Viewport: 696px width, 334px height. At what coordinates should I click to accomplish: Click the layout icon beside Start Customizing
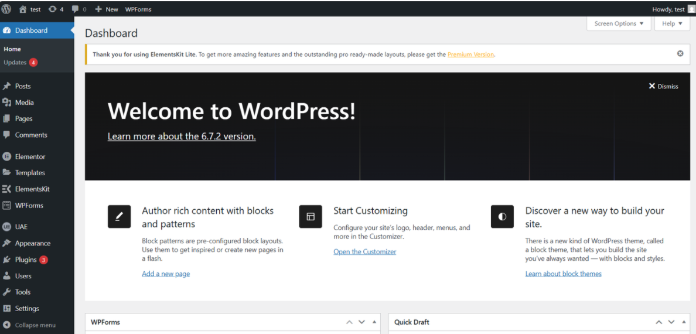[311, 217]
